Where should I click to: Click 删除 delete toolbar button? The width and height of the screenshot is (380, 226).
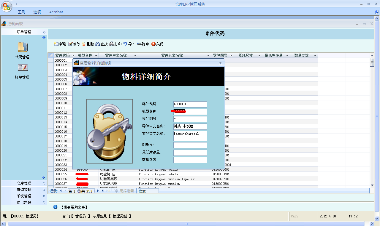pos(88,44)
